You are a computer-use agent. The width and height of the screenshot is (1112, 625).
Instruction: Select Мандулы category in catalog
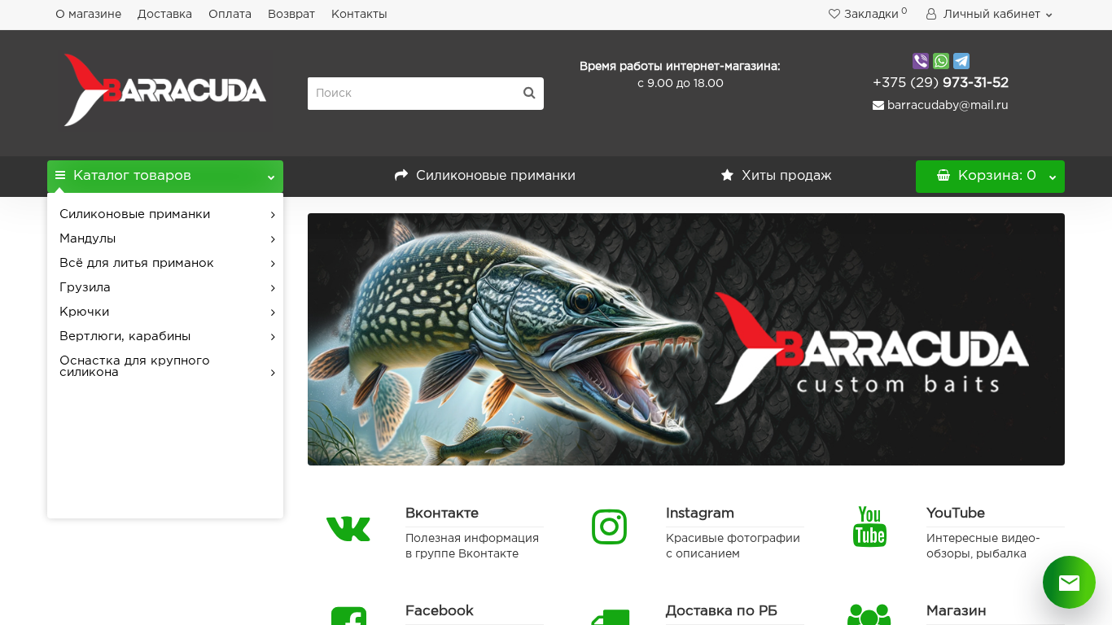pyautogui.click(x=87, y=238)
